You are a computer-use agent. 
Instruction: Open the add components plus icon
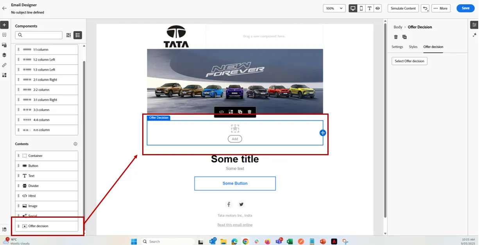click(x=5, y=25)
